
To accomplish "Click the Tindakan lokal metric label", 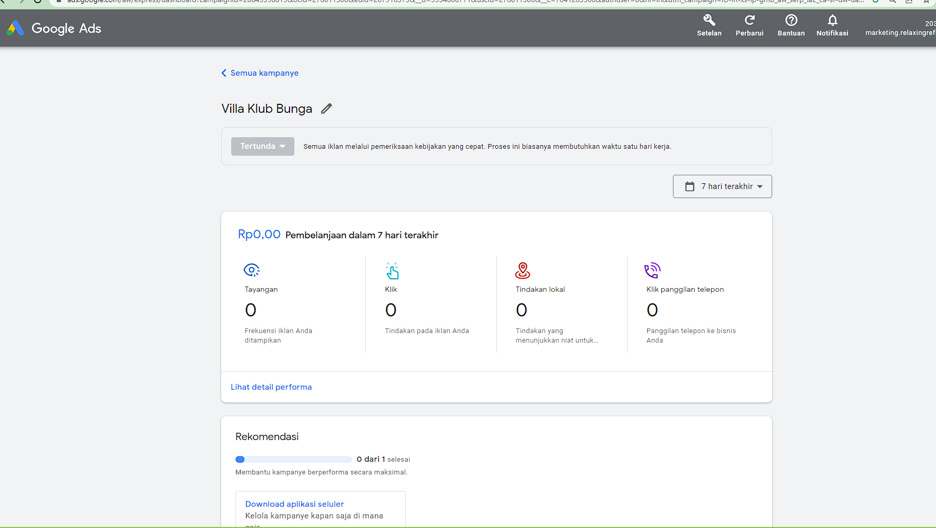I will [540, 289].
